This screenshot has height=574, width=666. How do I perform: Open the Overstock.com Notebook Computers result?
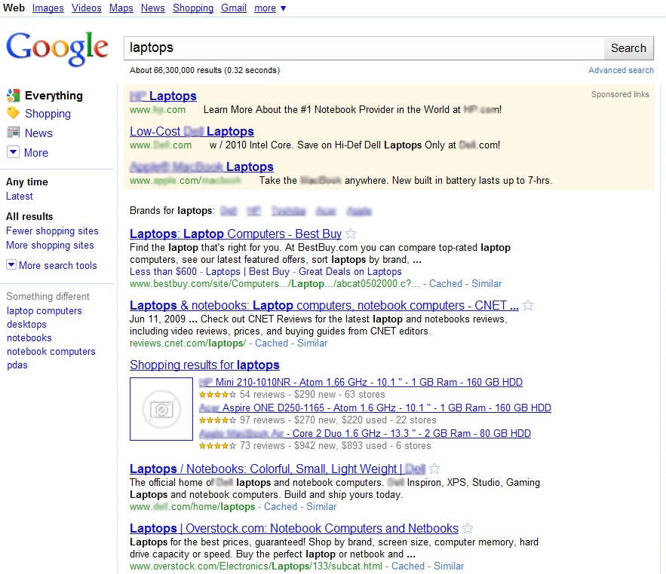pos(294,528)
